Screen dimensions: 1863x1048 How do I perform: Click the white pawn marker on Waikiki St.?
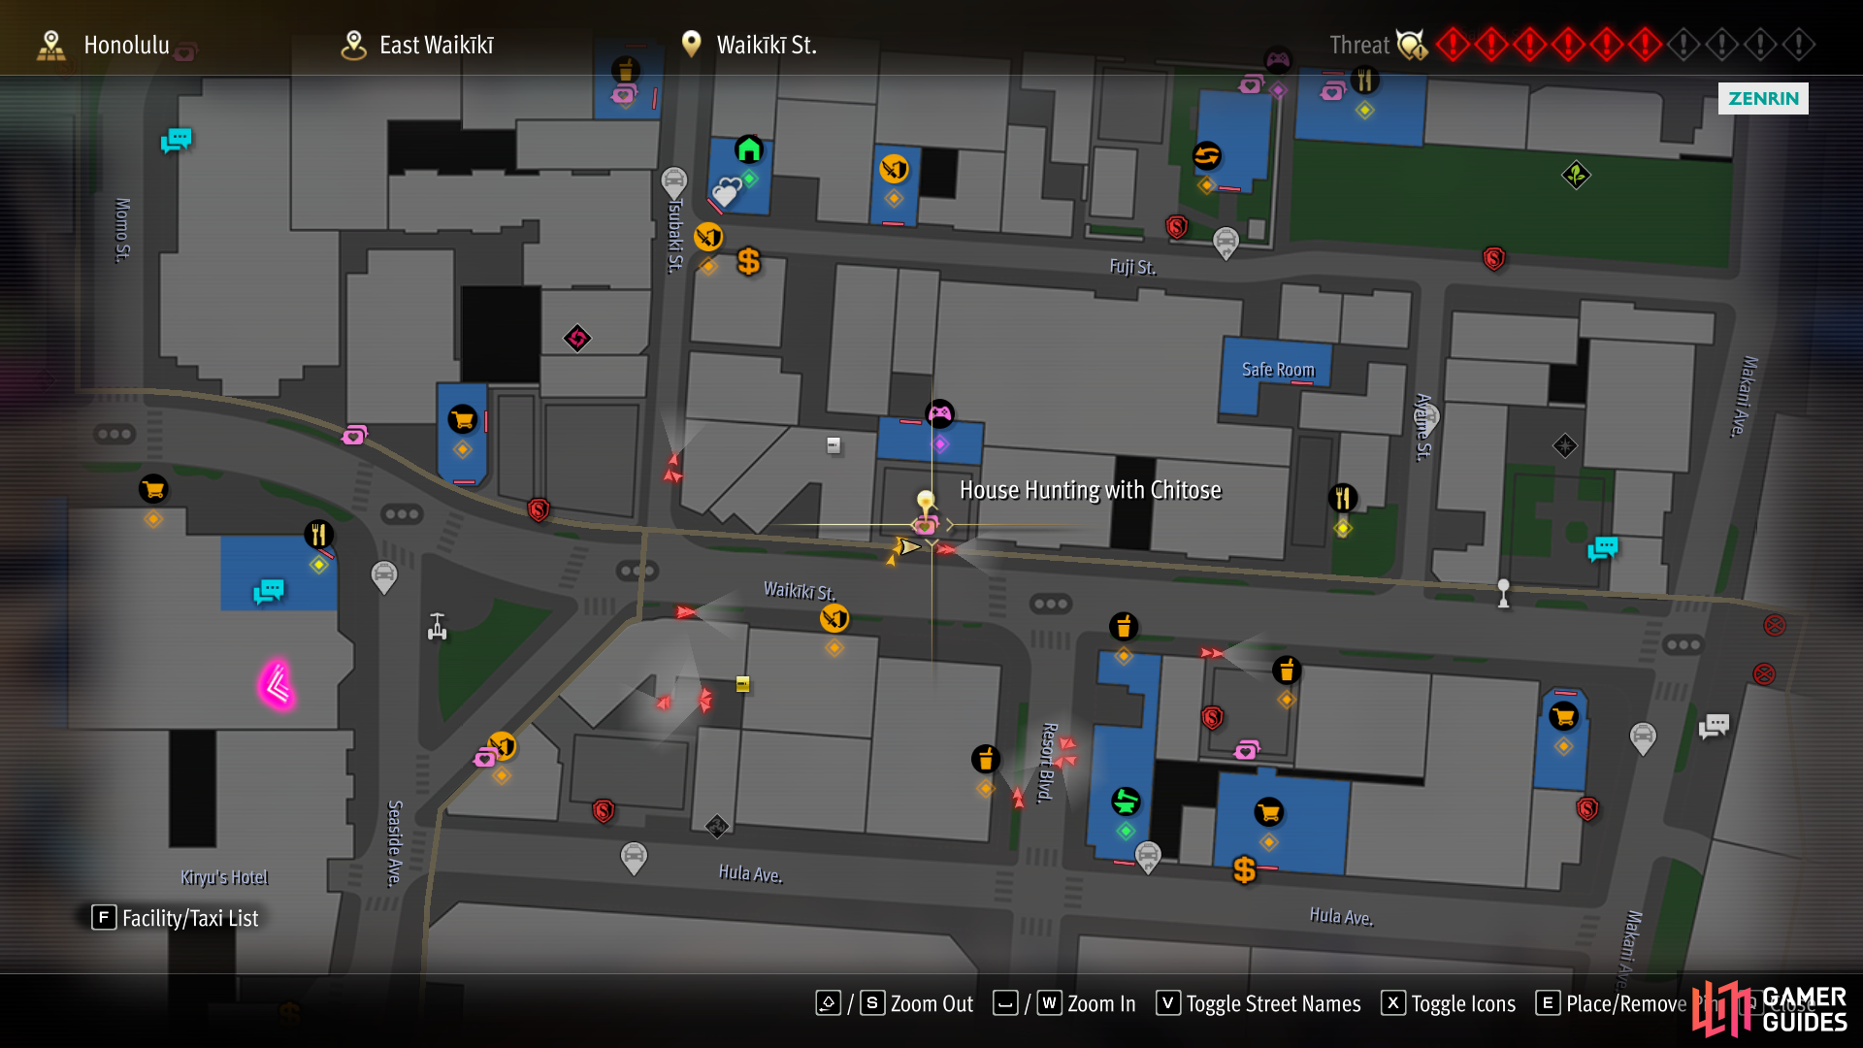tap(1503, 592)
